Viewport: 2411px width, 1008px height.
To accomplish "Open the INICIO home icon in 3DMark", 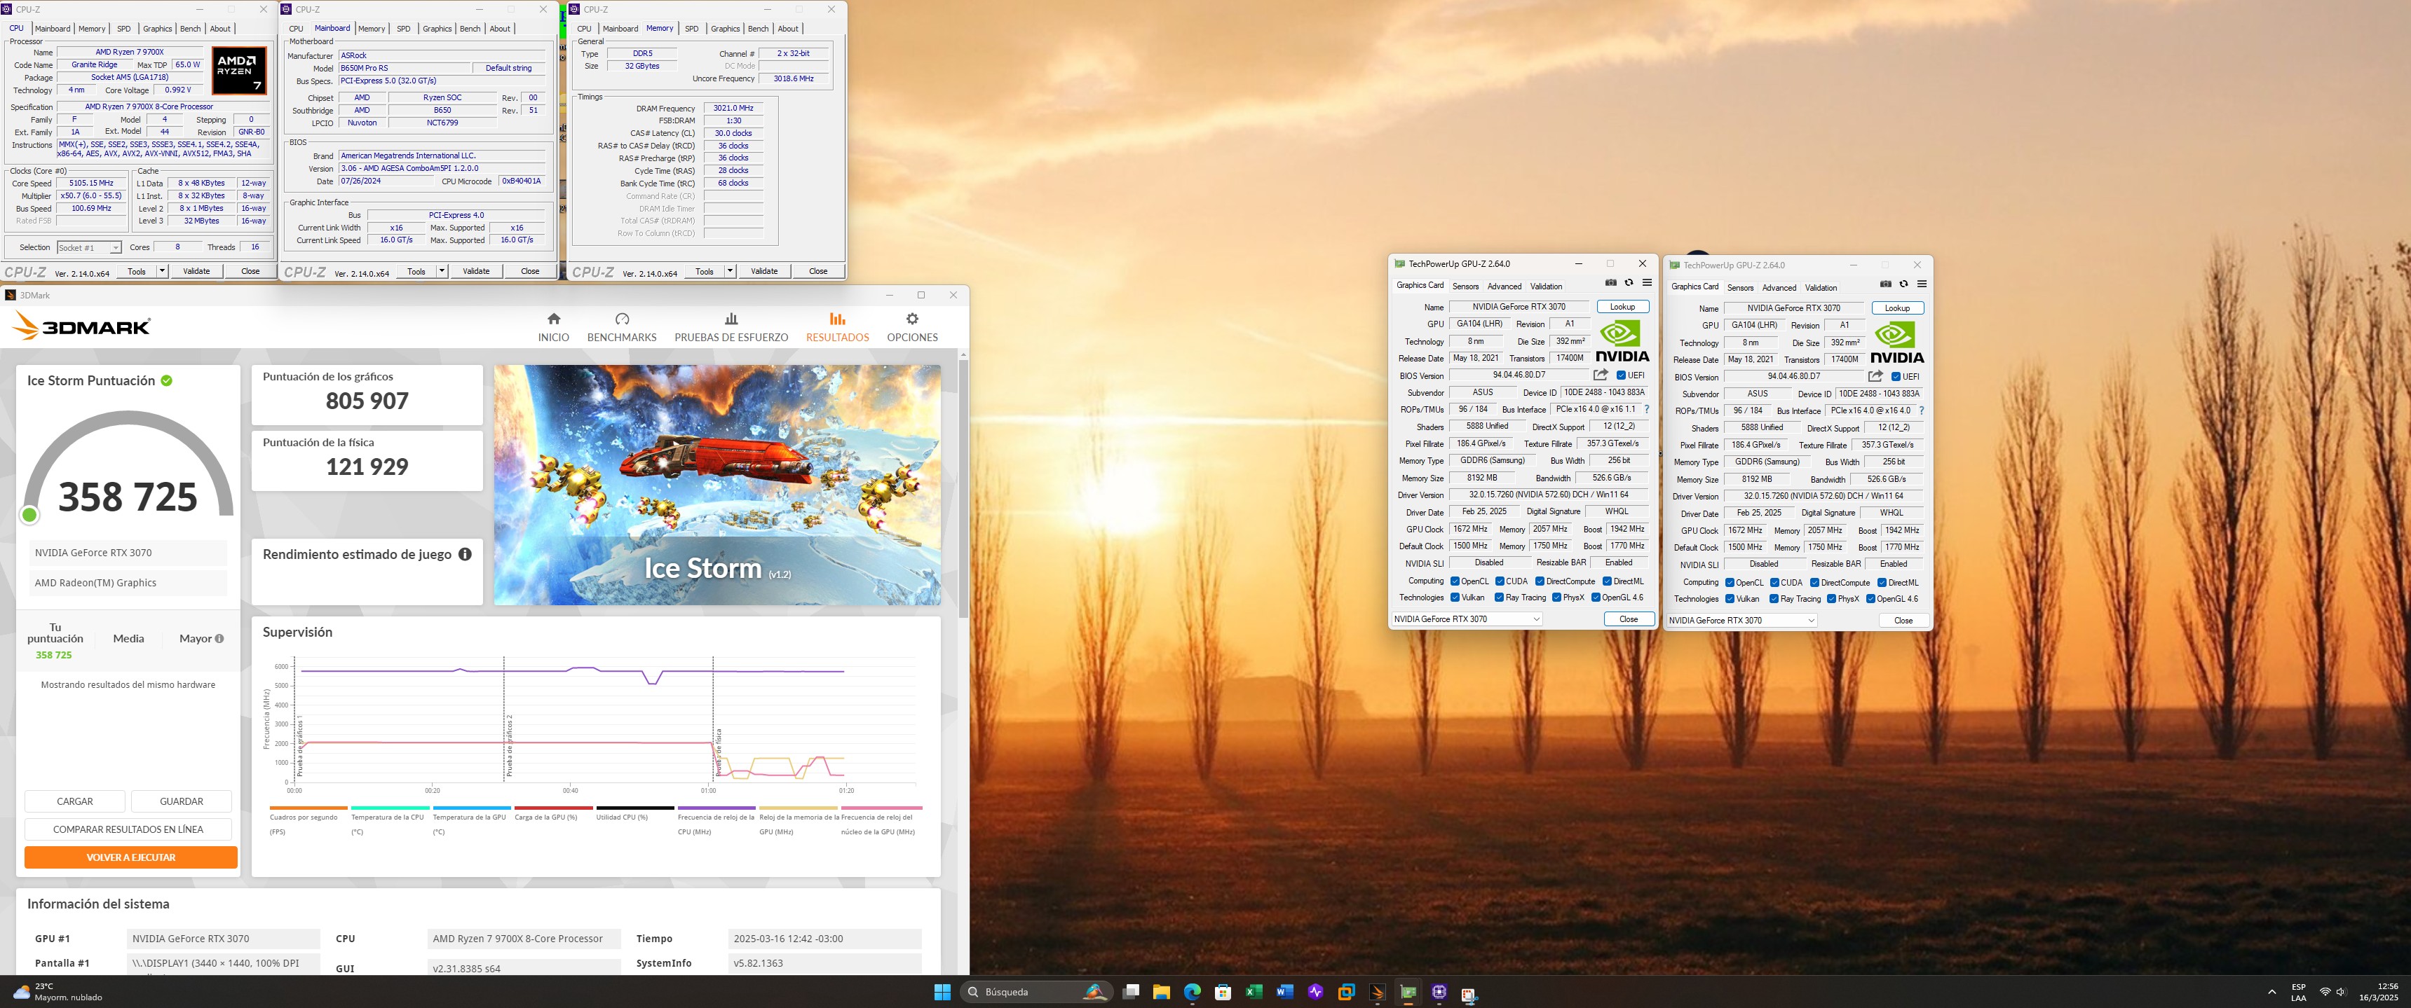I will pos(553,319).
